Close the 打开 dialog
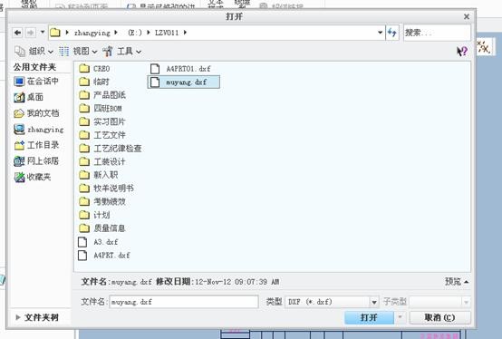 click(x=467, y=16)
